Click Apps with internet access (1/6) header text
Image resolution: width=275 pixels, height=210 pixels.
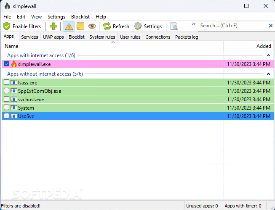(41, 55)
